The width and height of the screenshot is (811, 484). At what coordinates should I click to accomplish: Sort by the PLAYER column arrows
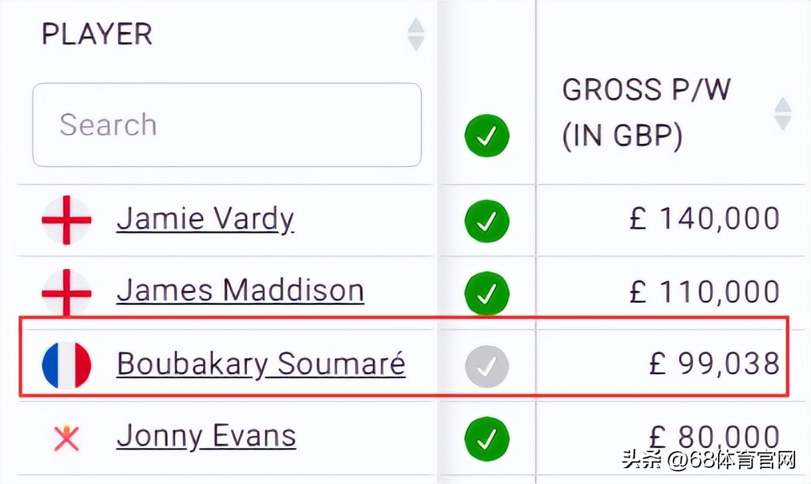[x=415, y=34]
